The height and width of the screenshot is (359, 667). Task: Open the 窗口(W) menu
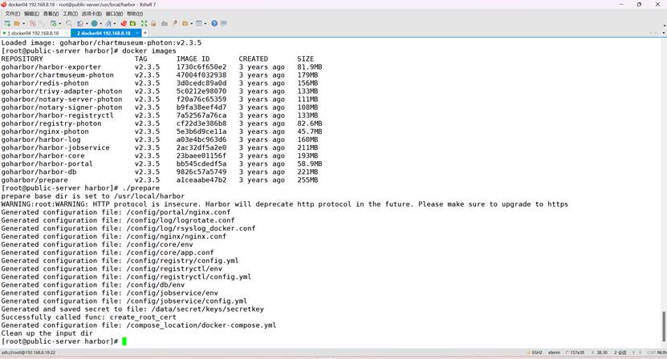(114, 14)
